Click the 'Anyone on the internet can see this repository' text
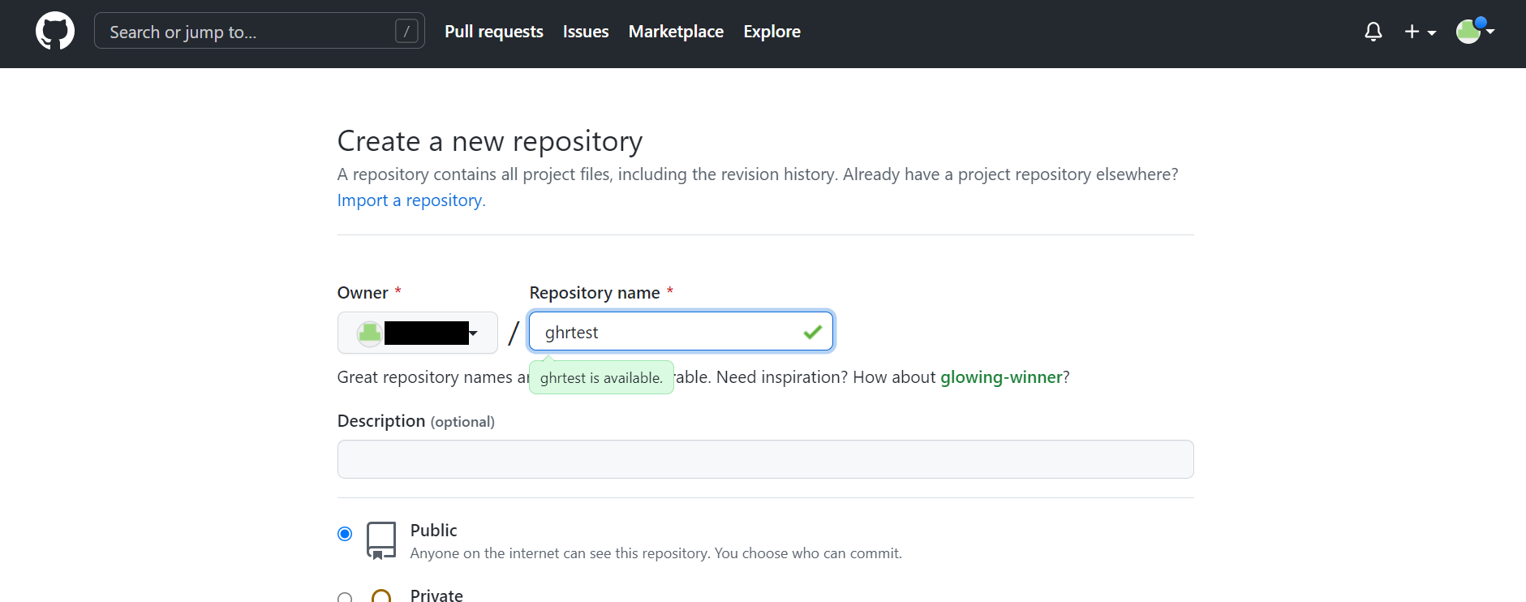Screen dimensions: 1526x602 656,553
